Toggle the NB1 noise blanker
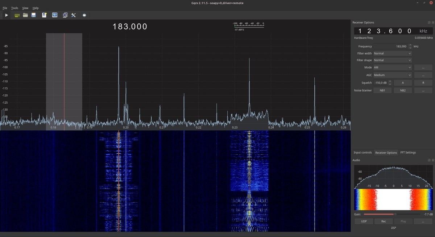This screenshot has height=237, width=435. 382,90
